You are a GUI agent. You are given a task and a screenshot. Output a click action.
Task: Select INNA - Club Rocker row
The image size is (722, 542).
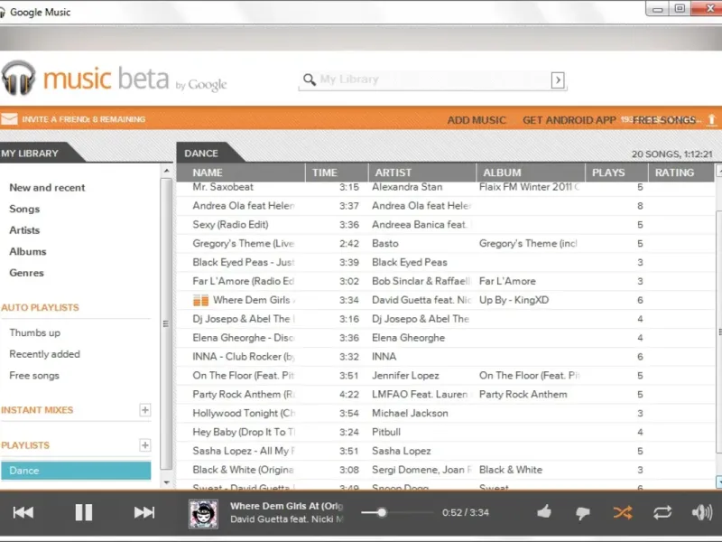pos(446,357)
